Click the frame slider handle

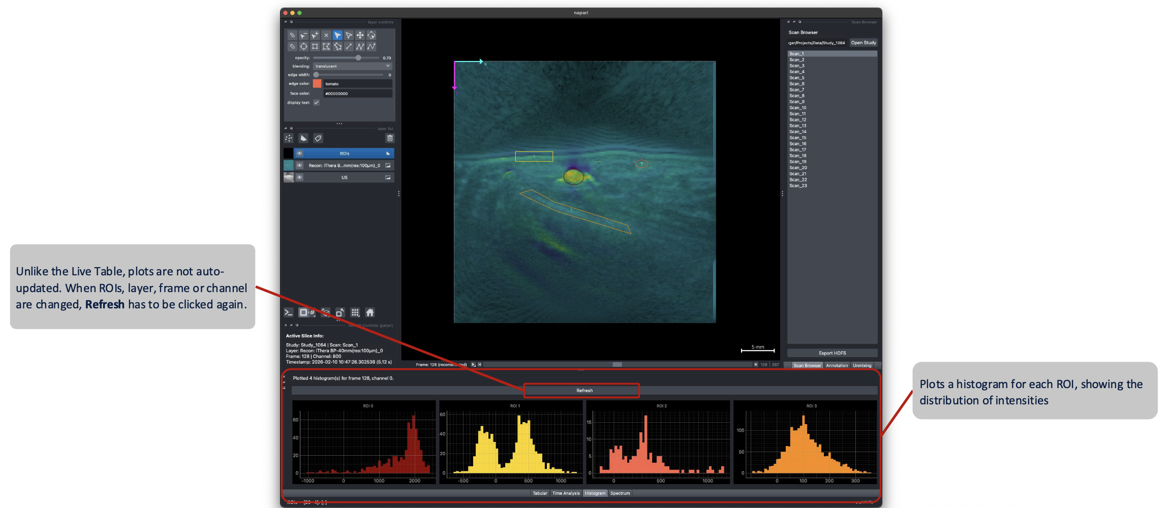click(617, 364)
